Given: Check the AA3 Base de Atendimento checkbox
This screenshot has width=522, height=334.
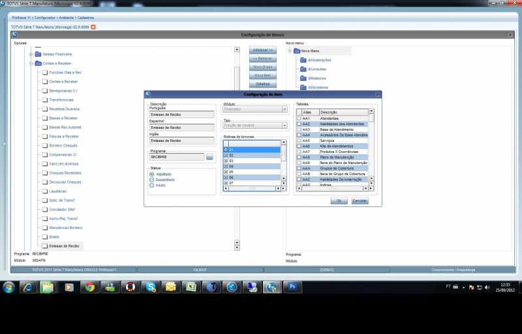Looking at the screenshot, I should (x=299, y=130).
